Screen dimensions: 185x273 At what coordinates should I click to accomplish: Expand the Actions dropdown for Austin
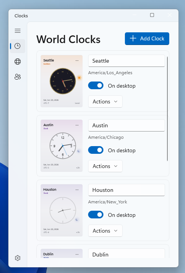(x=105, y=166)
